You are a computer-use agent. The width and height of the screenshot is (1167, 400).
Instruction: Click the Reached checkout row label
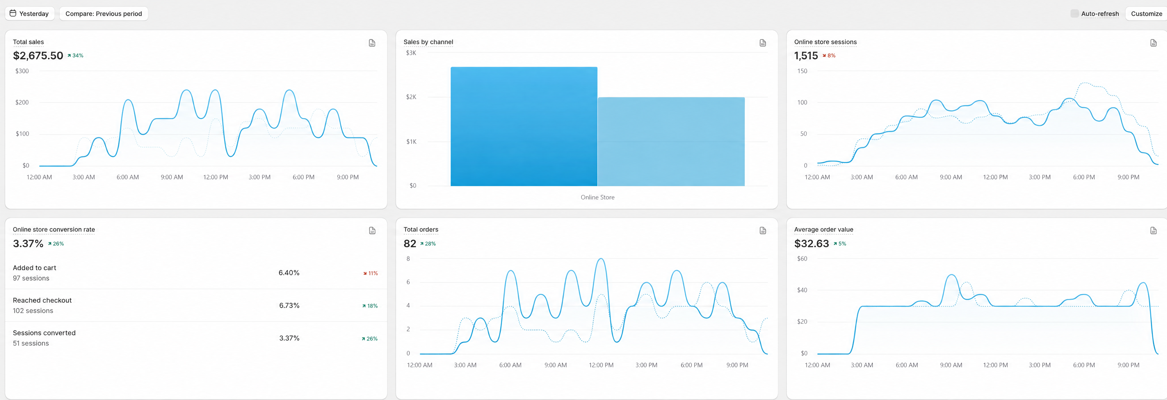point(42,300)
